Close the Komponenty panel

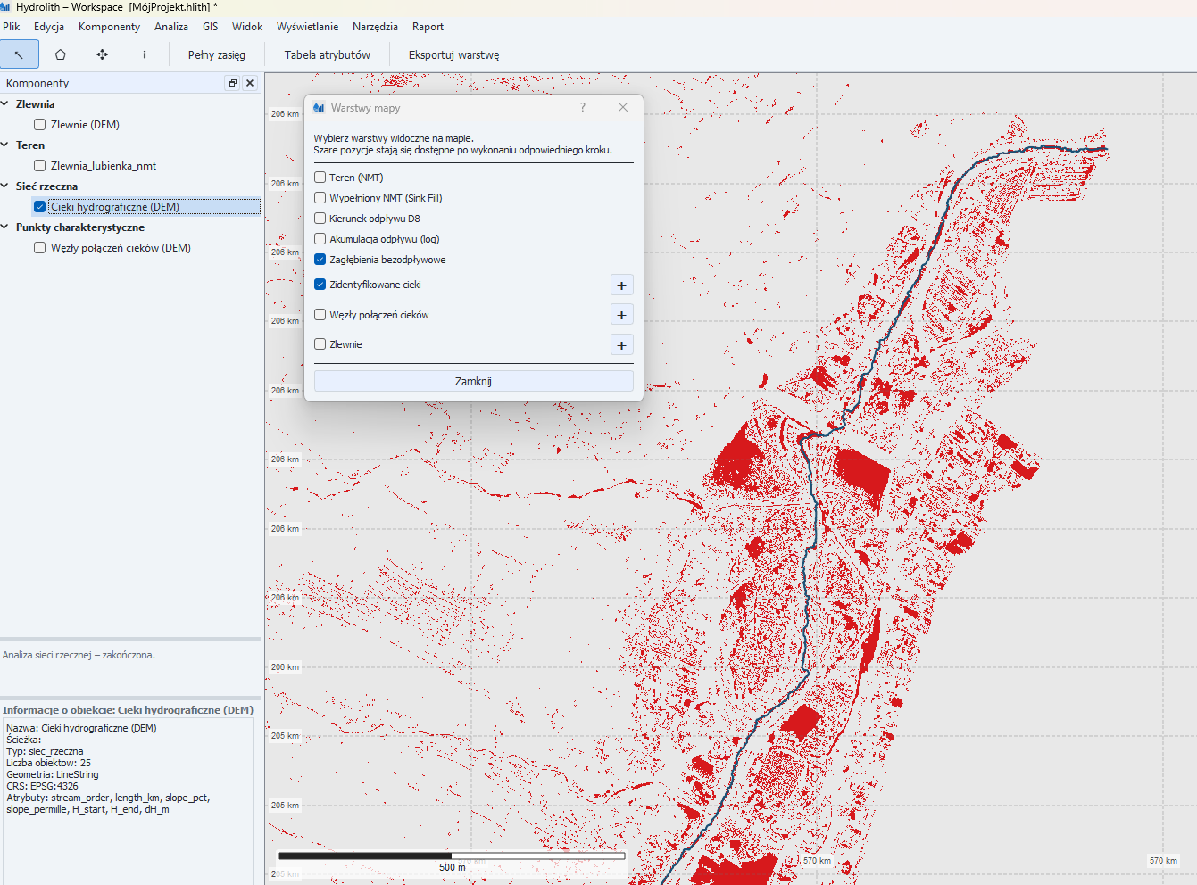point(250,83)
